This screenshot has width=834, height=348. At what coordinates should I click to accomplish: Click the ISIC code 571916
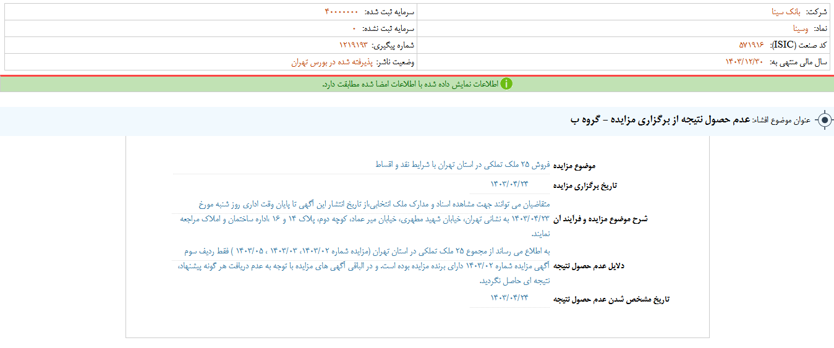click(751, 45)
